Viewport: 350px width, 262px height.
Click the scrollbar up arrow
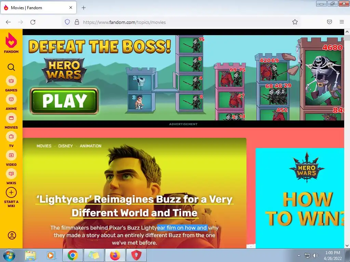(347, 32)
